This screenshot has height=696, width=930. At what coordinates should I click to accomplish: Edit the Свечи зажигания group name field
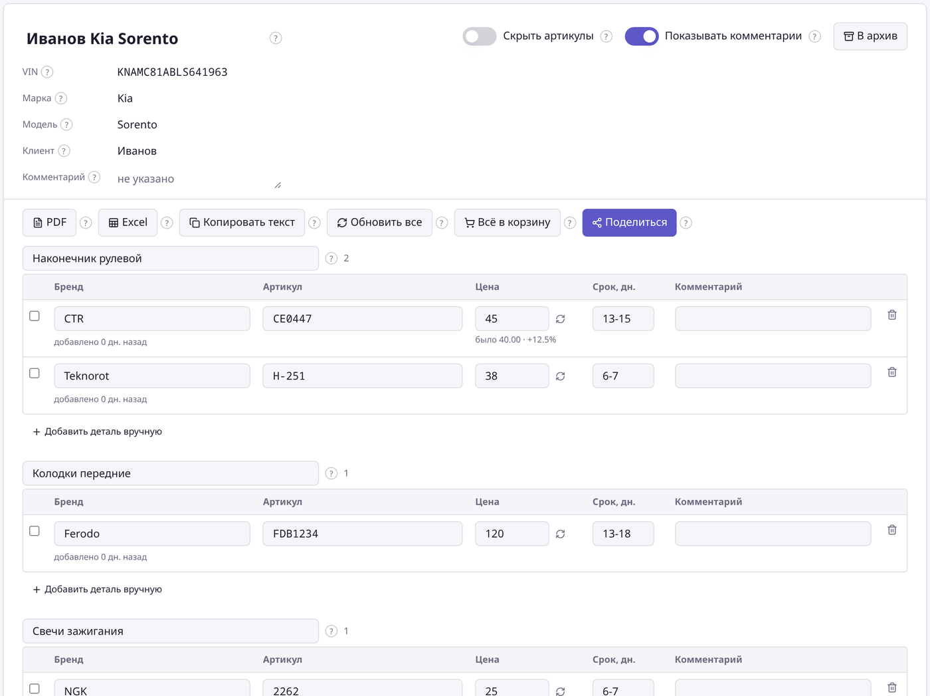click(x=171, y=631)
